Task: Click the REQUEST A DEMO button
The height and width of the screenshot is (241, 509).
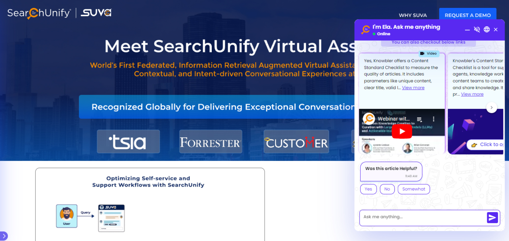Action: tap(468, 15)
